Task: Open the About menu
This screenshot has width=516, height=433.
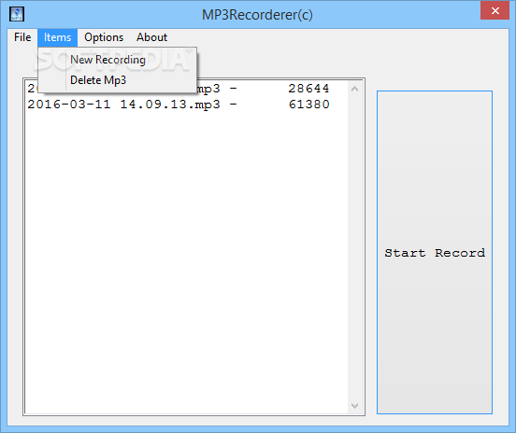Action: click(151, 37)
